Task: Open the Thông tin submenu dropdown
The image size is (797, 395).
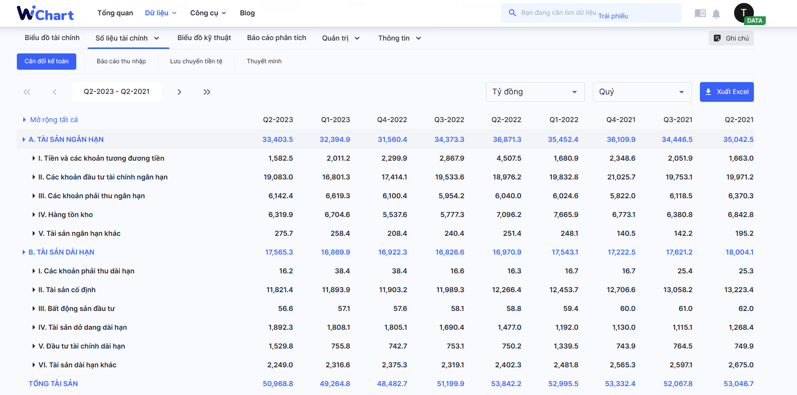Action: (399, 38)
